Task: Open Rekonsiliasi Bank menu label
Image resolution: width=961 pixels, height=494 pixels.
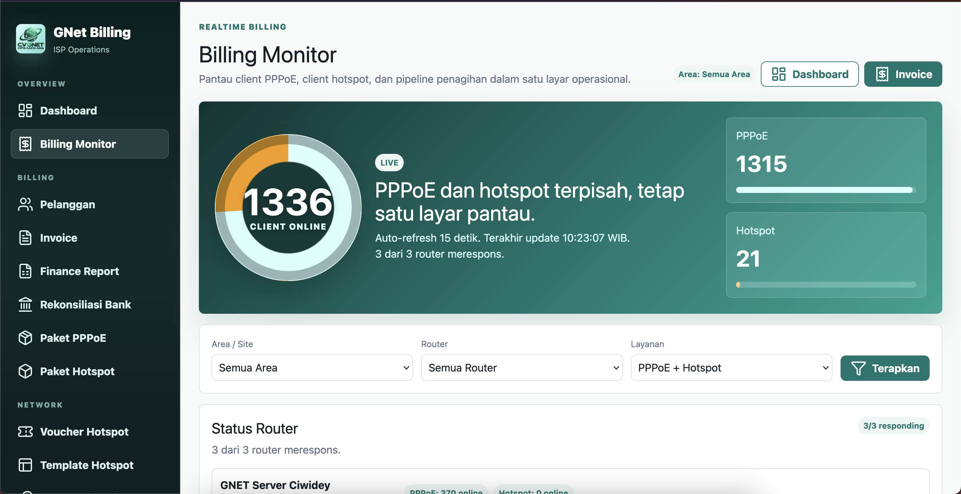Action: [85, 304]
